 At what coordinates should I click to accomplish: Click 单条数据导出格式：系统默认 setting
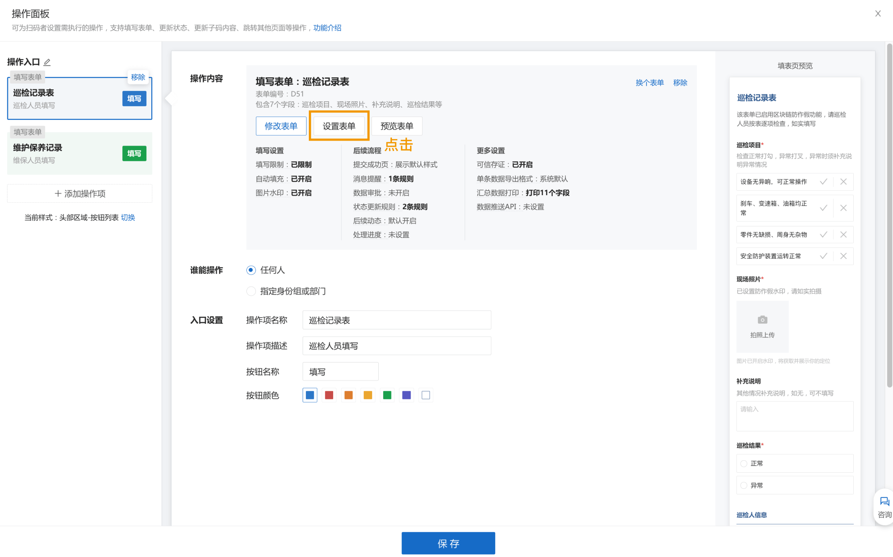[522, 179]
